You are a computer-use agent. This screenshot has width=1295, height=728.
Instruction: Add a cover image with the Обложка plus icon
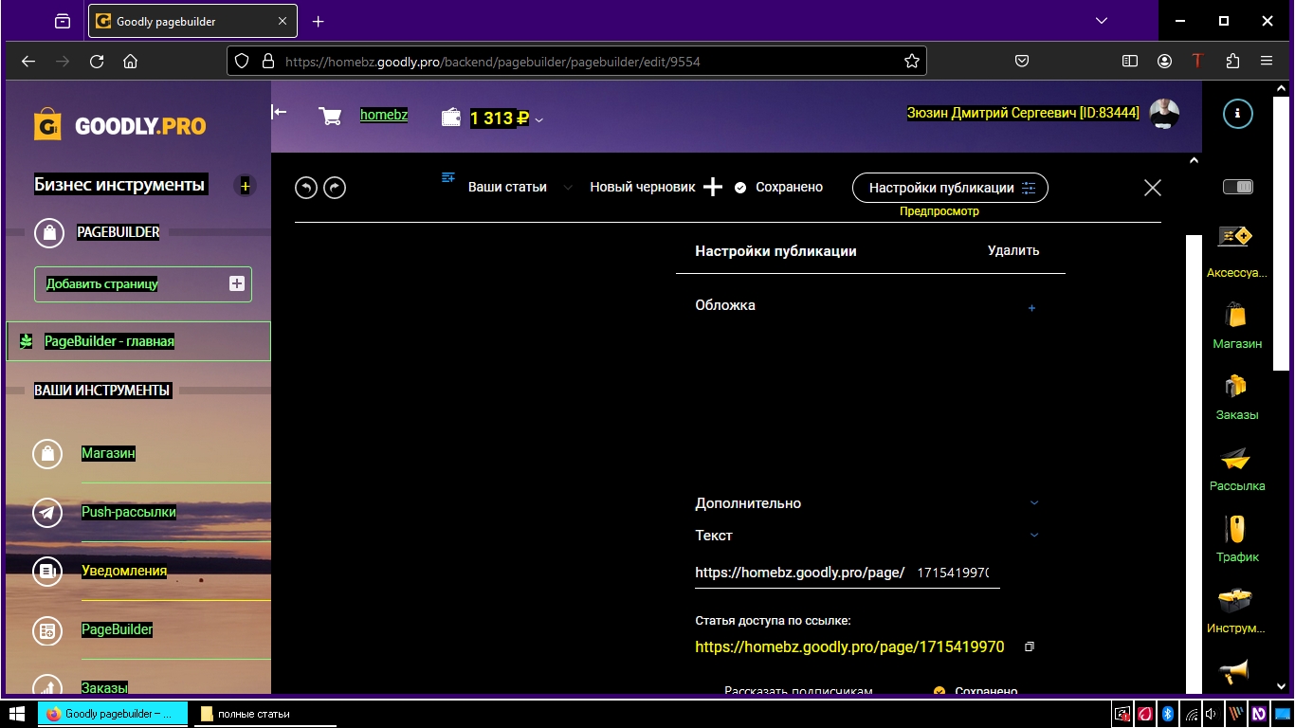[x=1032, y=308]
